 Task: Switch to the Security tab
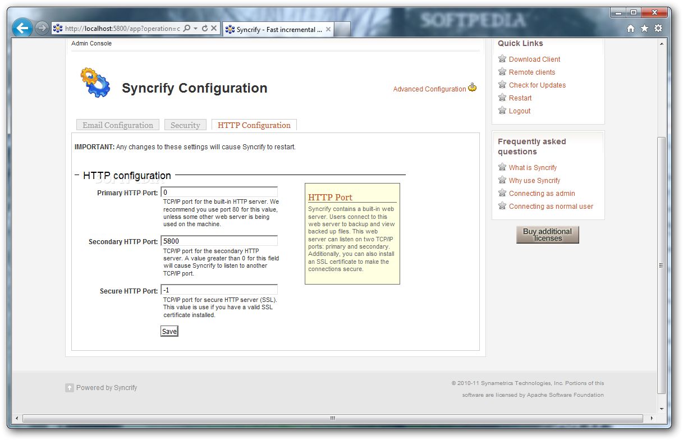point(185,125)
